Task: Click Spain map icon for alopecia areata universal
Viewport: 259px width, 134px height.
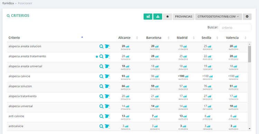Action: click(x=107, y=66)
